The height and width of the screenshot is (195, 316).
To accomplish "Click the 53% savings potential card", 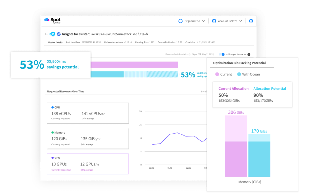I will tap(50, 64).
